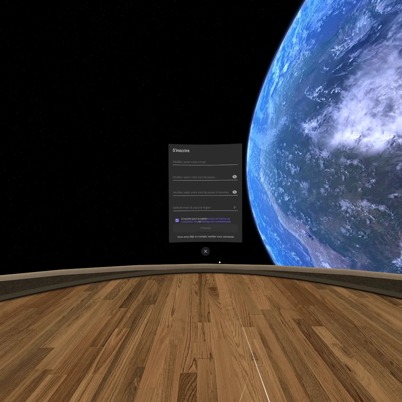The height and width of the screenshot is (402, 402).
Task: Show password in the first password field
Action: pos(234,177)
